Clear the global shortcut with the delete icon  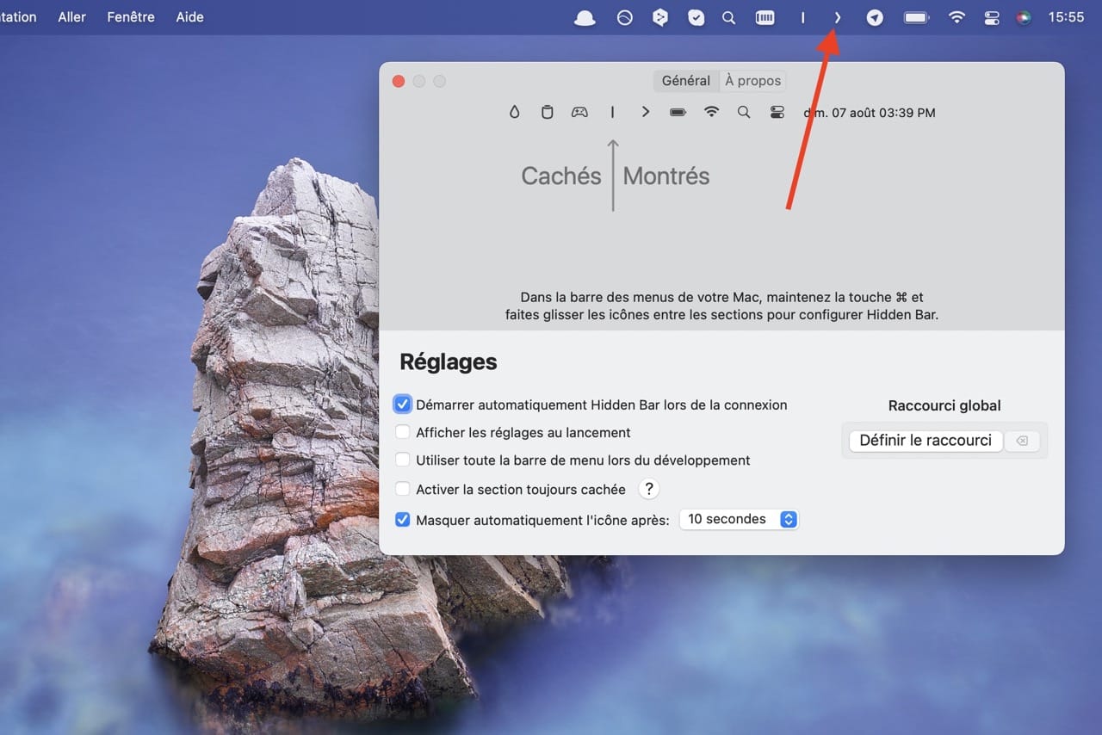[1022, 441]
